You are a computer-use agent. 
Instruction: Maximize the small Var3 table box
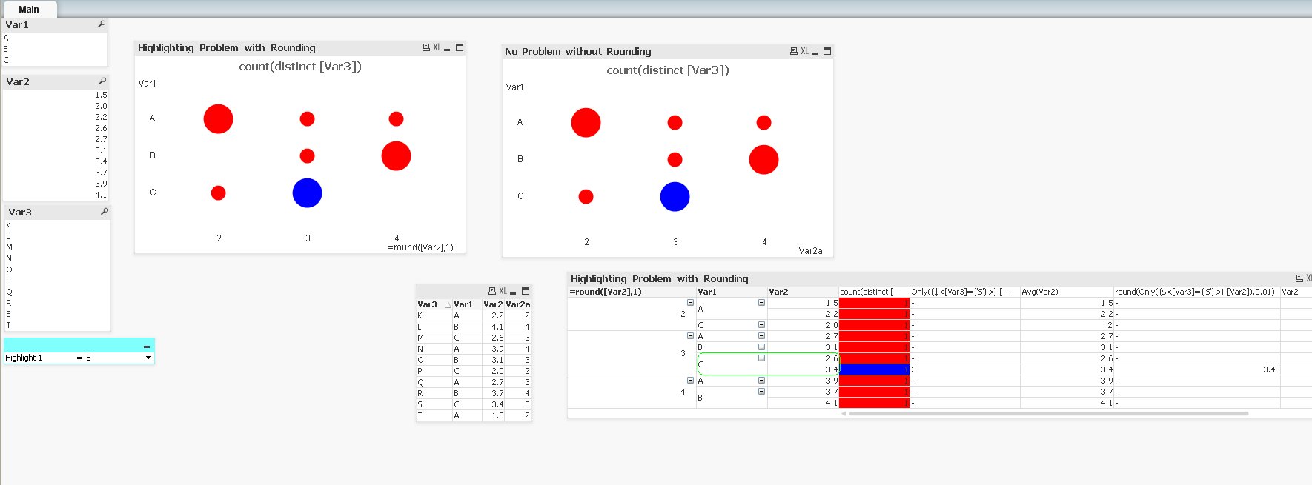coord(526,291)
